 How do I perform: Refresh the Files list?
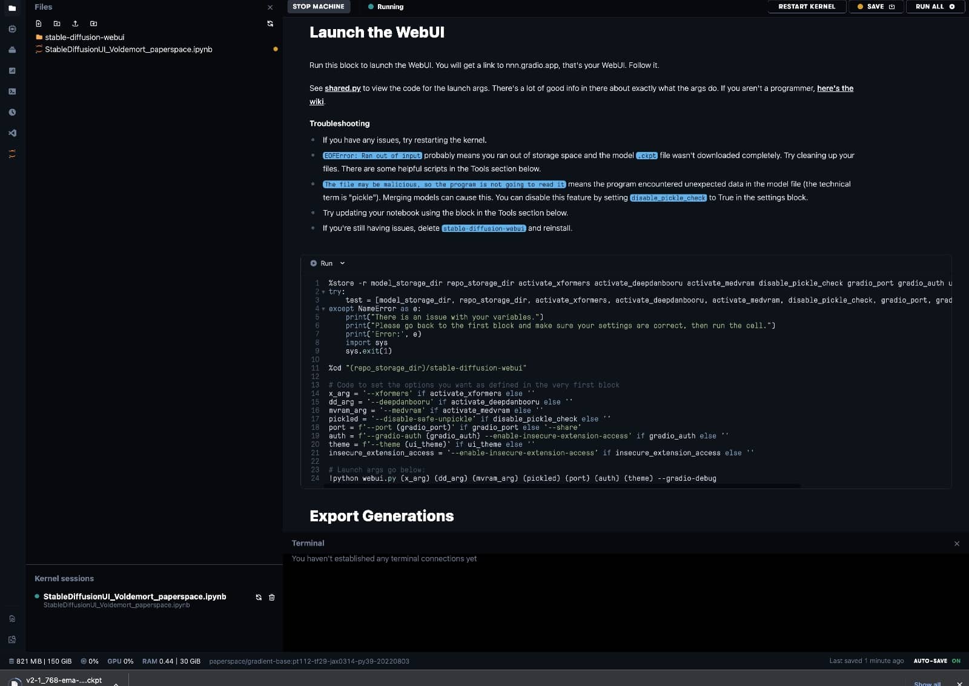tap(270, 24)
